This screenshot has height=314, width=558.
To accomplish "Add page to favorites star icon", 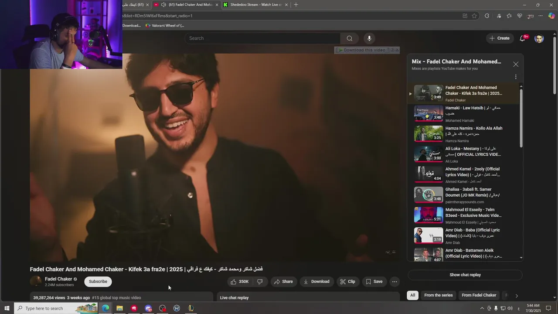I will (474, 16).
